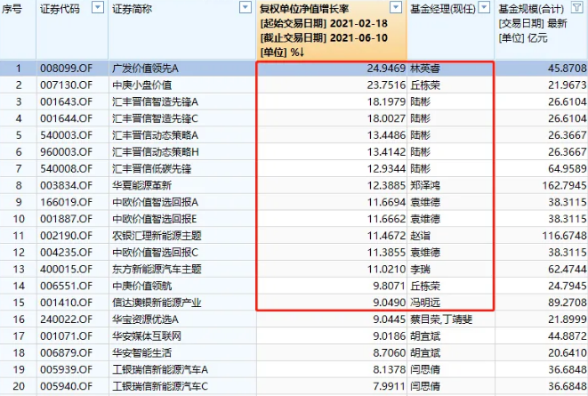Viewport: 588px width, 396px height.
Task: Select fund code 540003.OF
Action: [x=66, y=135]
